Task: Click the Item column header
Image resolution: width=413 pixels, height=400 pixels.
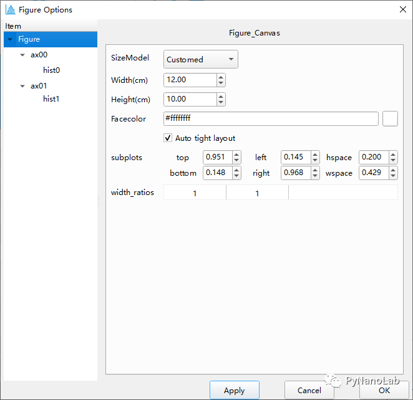Action: pyautogui.click(x=51, y=26)
